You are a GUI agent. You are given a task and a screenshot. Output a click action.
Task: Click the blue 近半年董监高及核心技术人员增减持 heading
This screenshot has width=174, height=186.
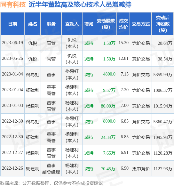[x=80, y=4]
